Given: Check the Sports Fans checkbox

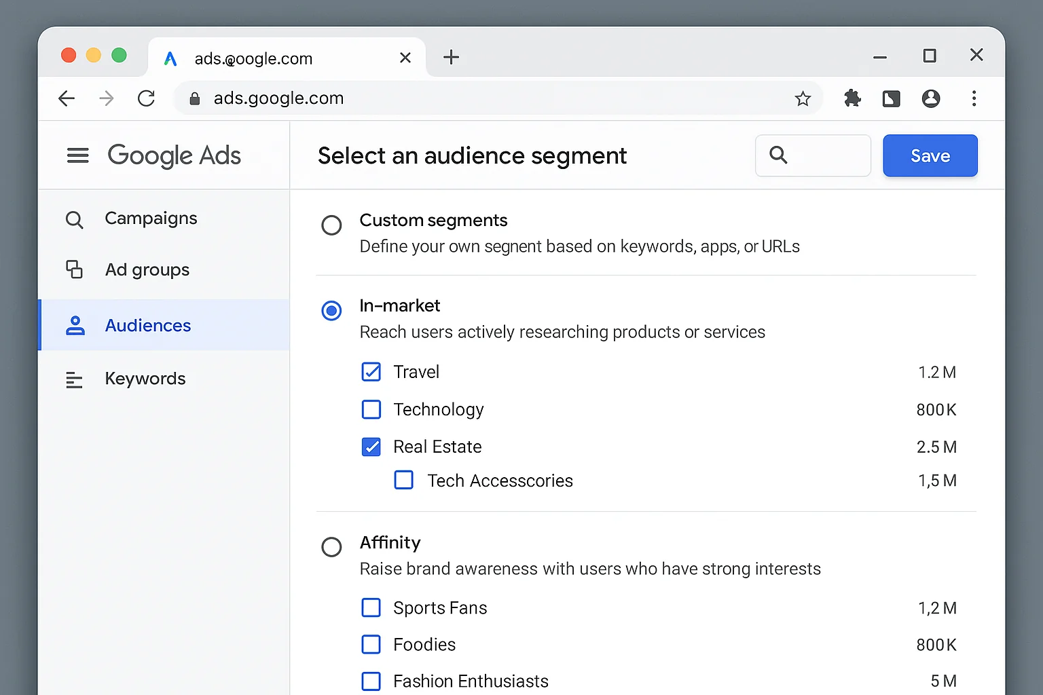Looking at the screenshot, I should (x=371, y=607).
